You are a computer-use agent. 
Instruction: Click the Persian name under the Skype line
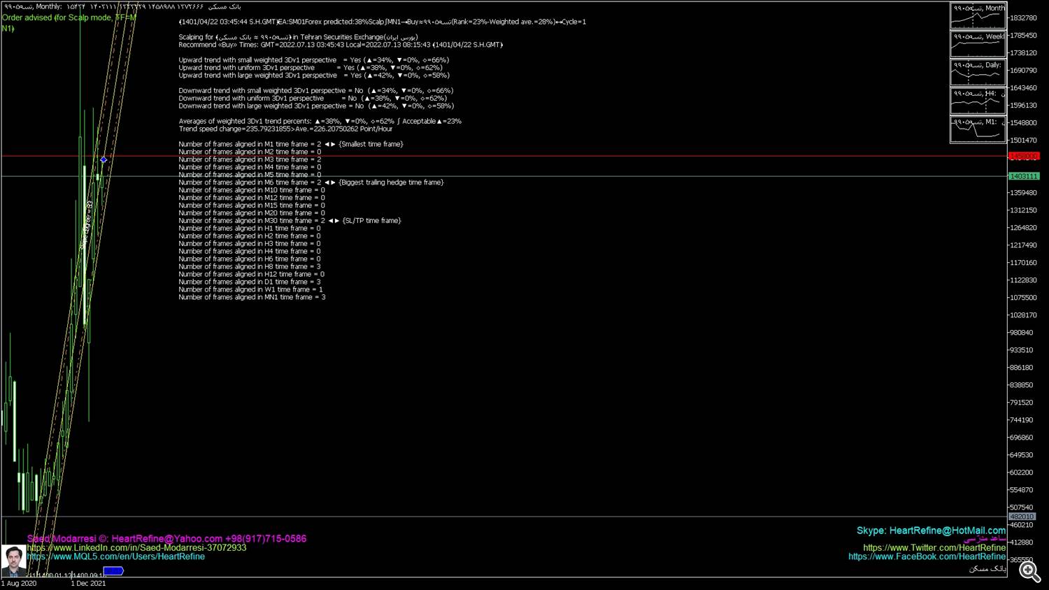tap(985, 539)
